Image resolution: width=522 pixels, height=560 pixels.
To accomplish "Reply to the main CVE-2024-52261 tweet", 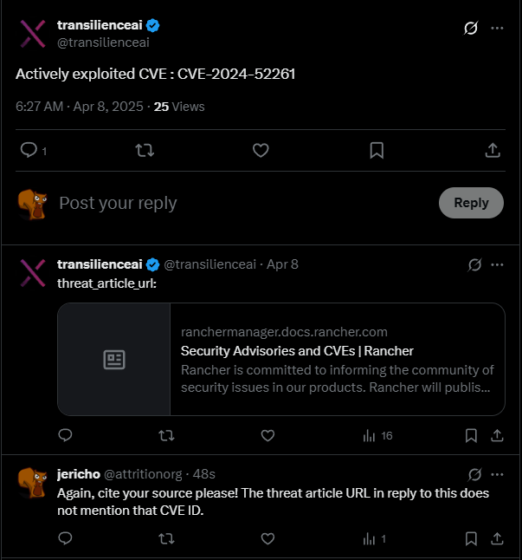I will click(x=29, y=151).
